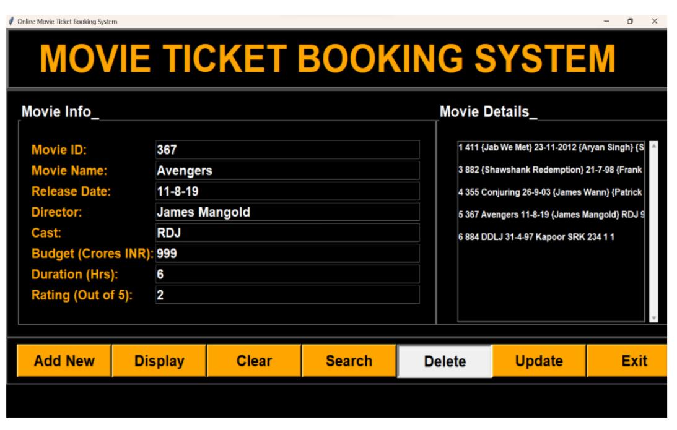Click the Clear button
Viewport: 677px width, 430px height.
[254, 361]
